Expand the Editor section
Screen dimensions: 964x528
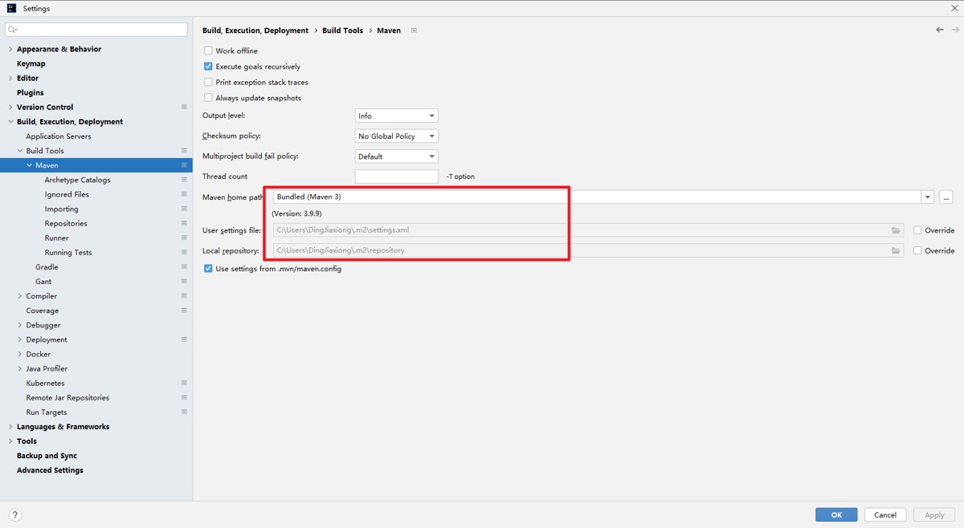(x=10, y=78)
